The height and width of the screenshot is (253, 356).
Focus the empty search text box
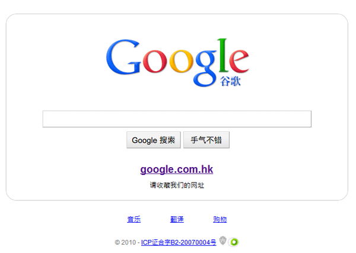pyautogui.click(x=177, y=119)
